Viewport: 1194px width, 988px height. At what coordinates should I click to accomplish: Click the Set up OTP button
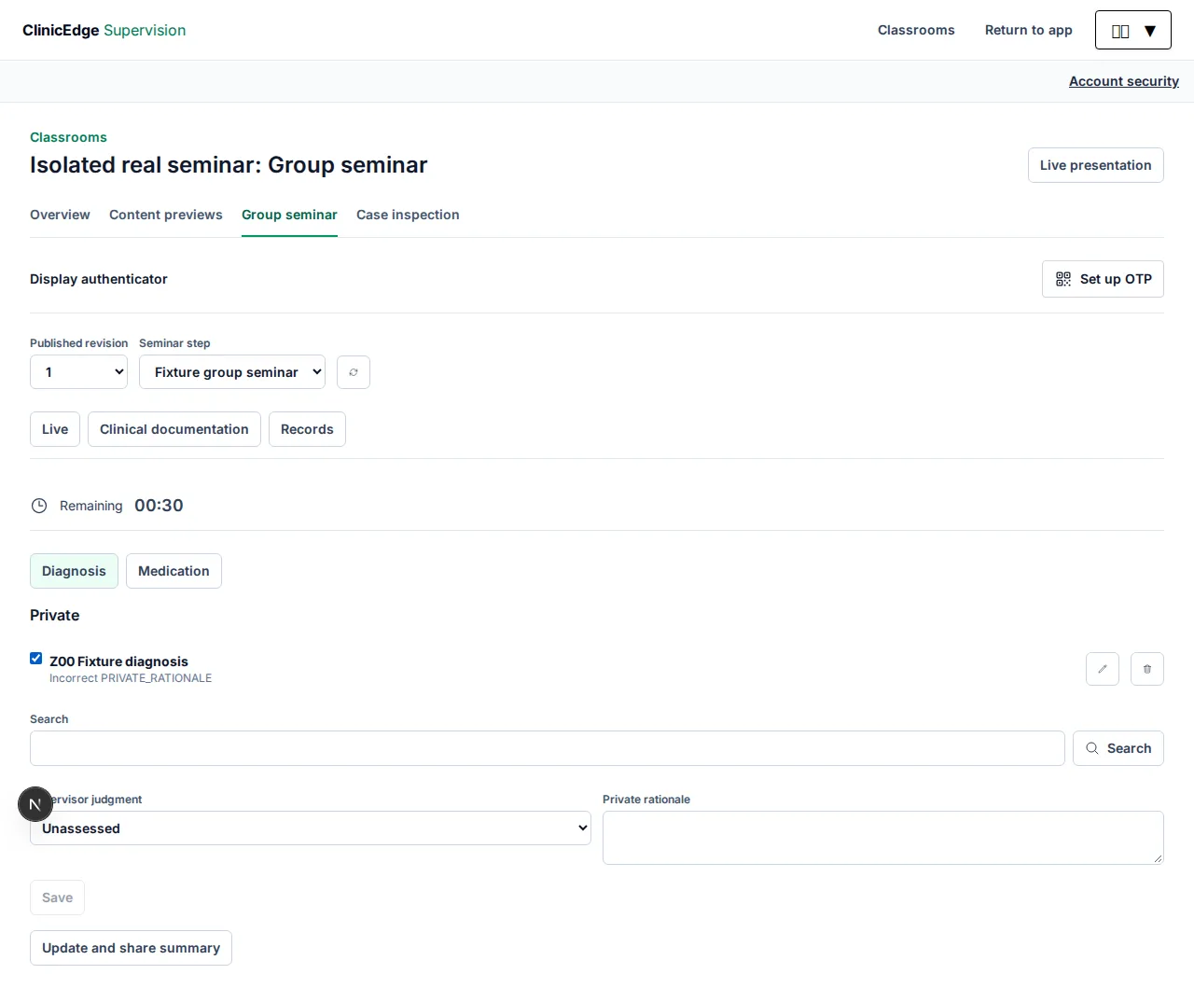point(1103,279)
